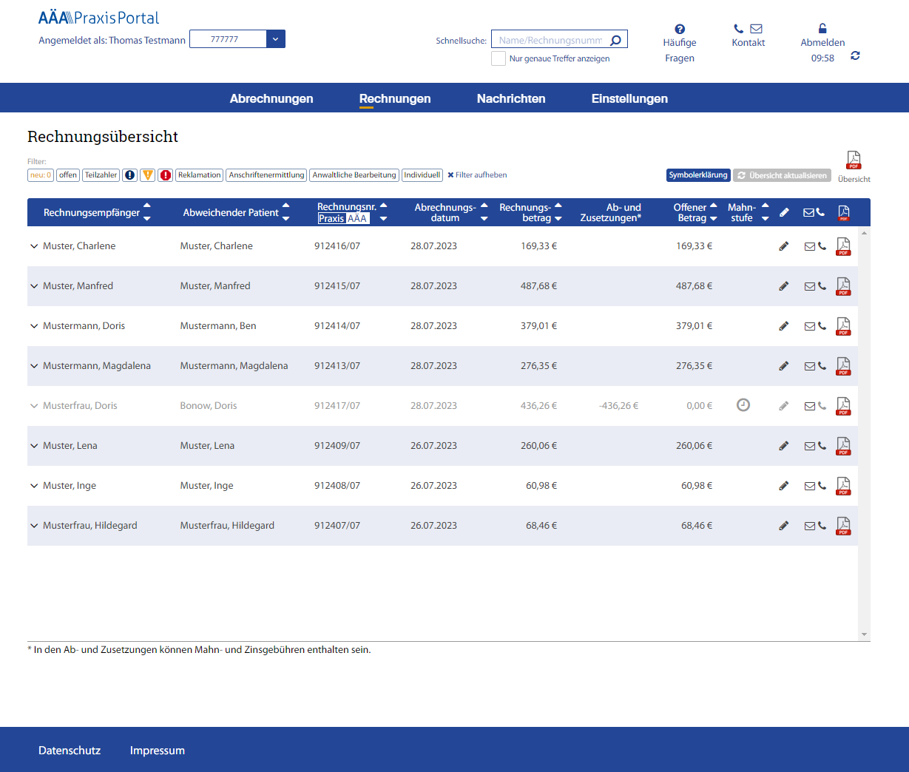Click the search magnifier icon
909x772 pixels.
tap(615, 40)
